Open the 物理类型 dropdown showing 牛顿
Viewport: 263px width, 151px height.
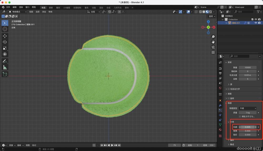pyautogui.click(x=247, y=108)
